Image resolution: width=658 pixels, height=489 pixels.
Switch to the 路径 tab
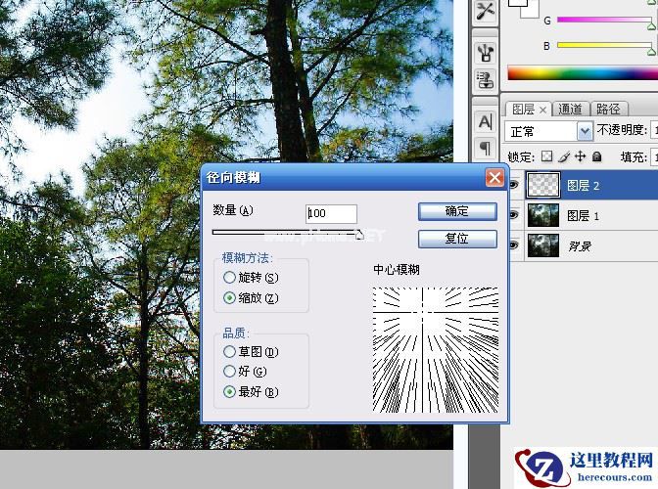click(608, 110)
